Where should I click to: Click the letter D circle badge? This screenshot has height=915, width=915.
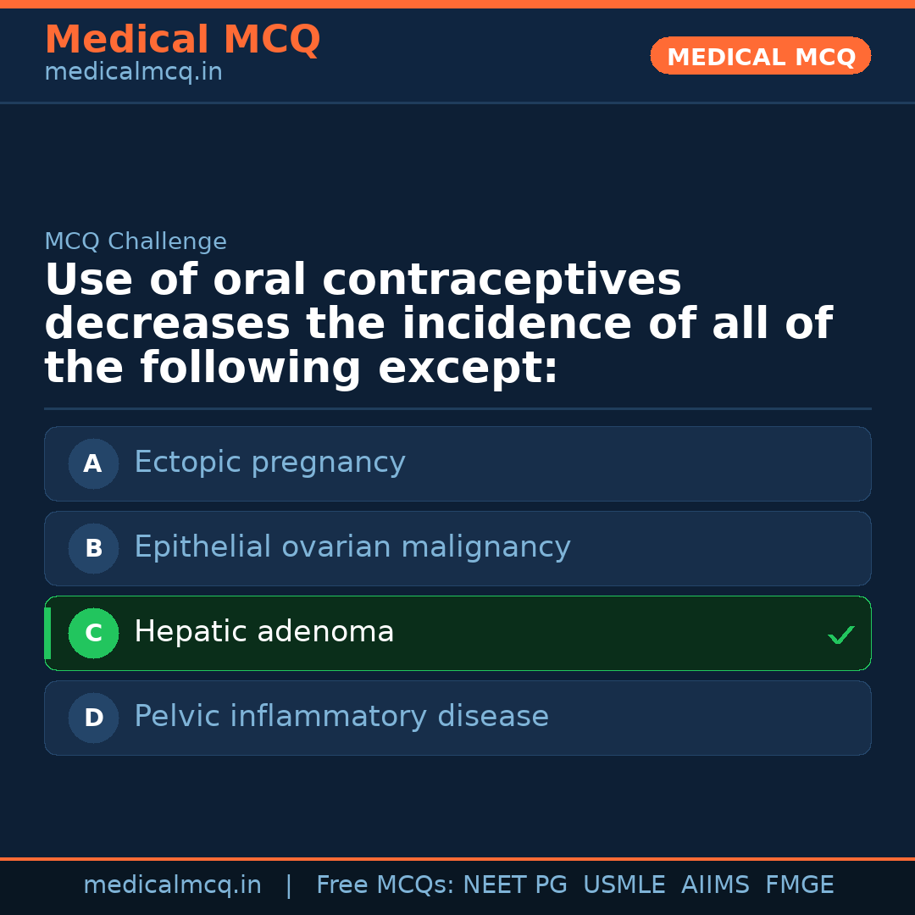93,718
